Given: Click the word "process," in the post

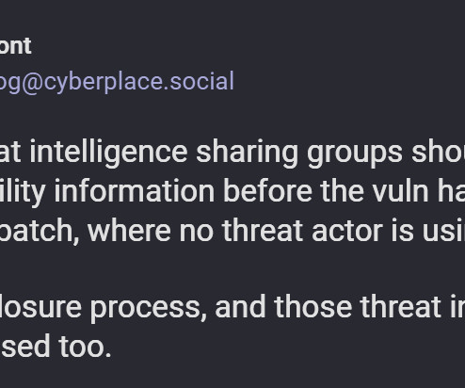Looking at the screenshot, I should [149, 309].
